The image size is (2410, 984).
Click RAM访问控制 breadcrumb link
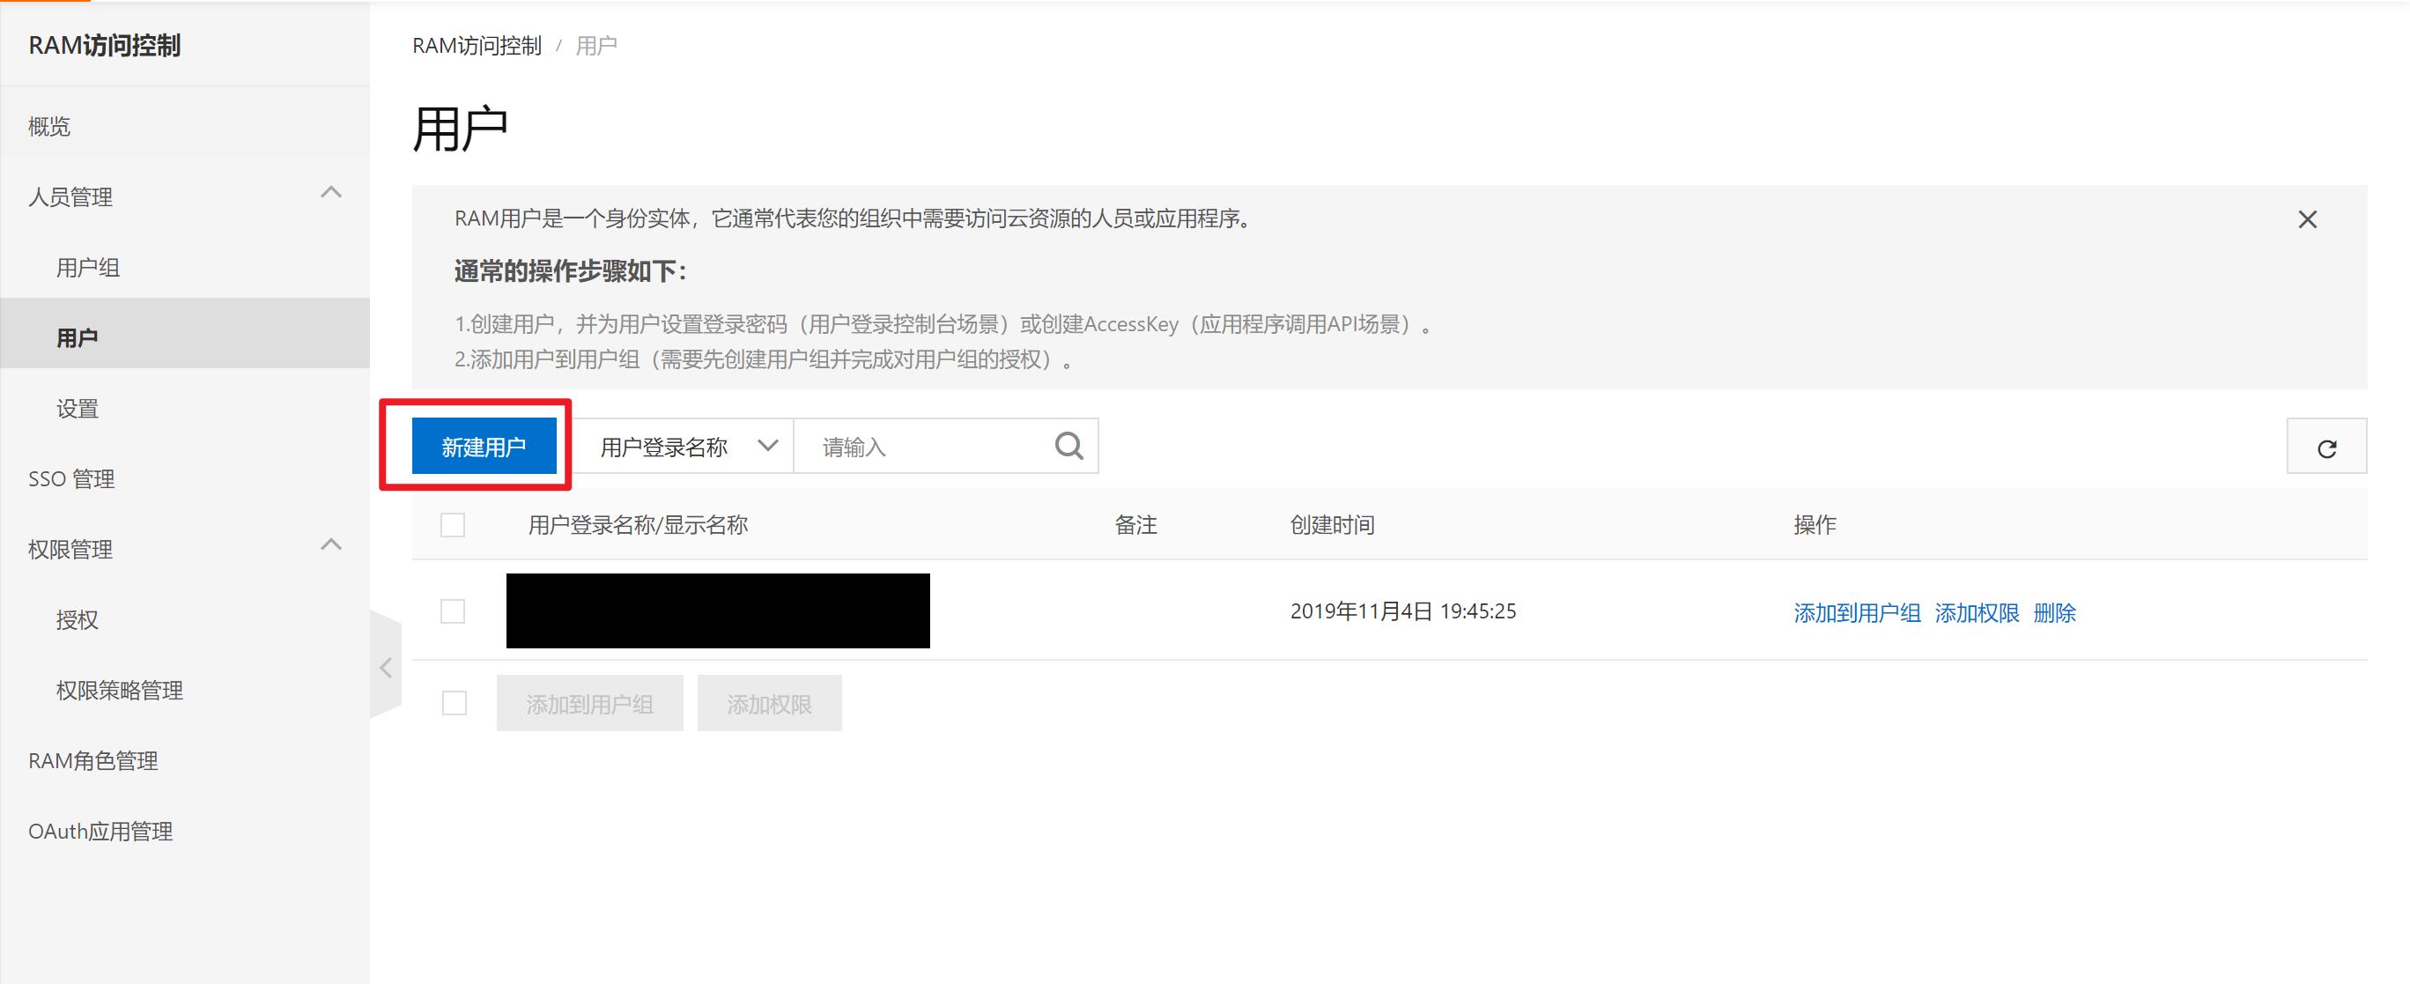click(477, 46)
